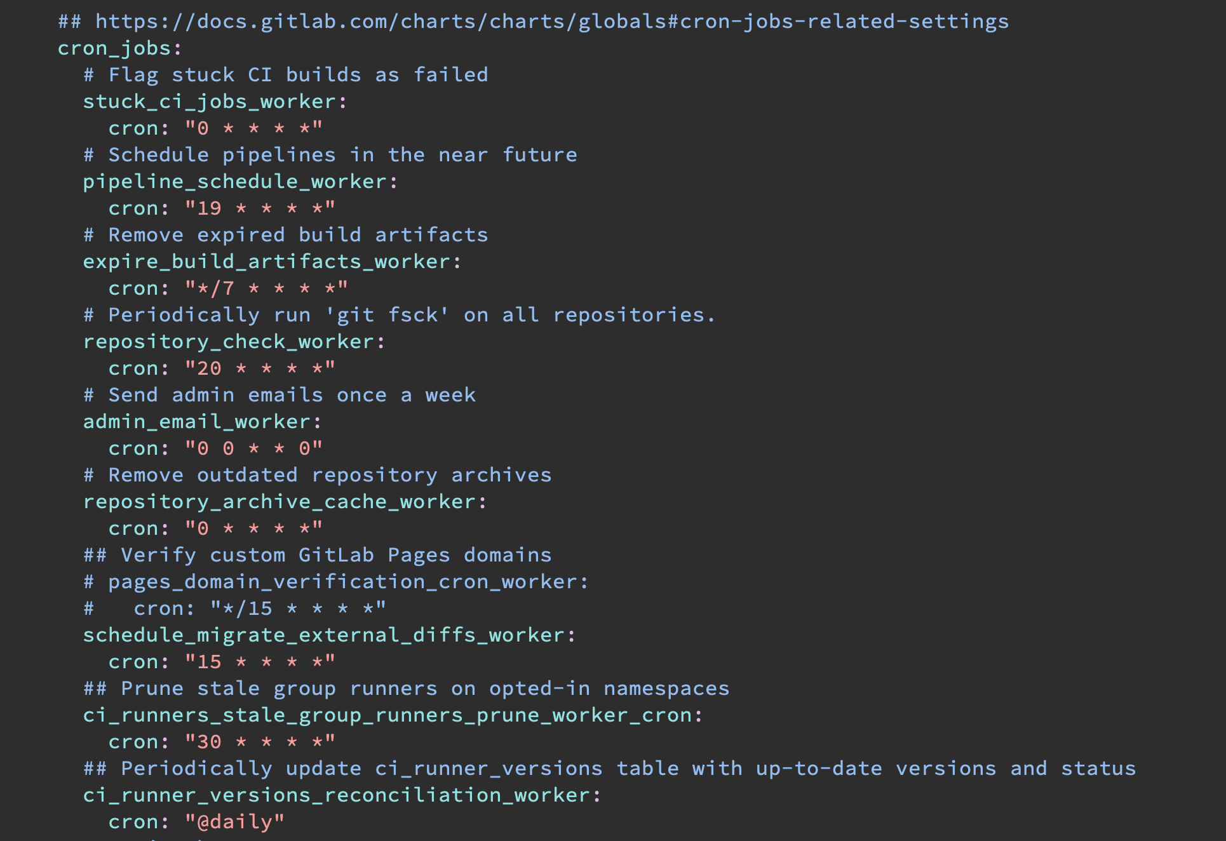The image size is (1226, 841).
Task: Click the repository_archive_cache_worker key
Action: [x=279, y=502]
